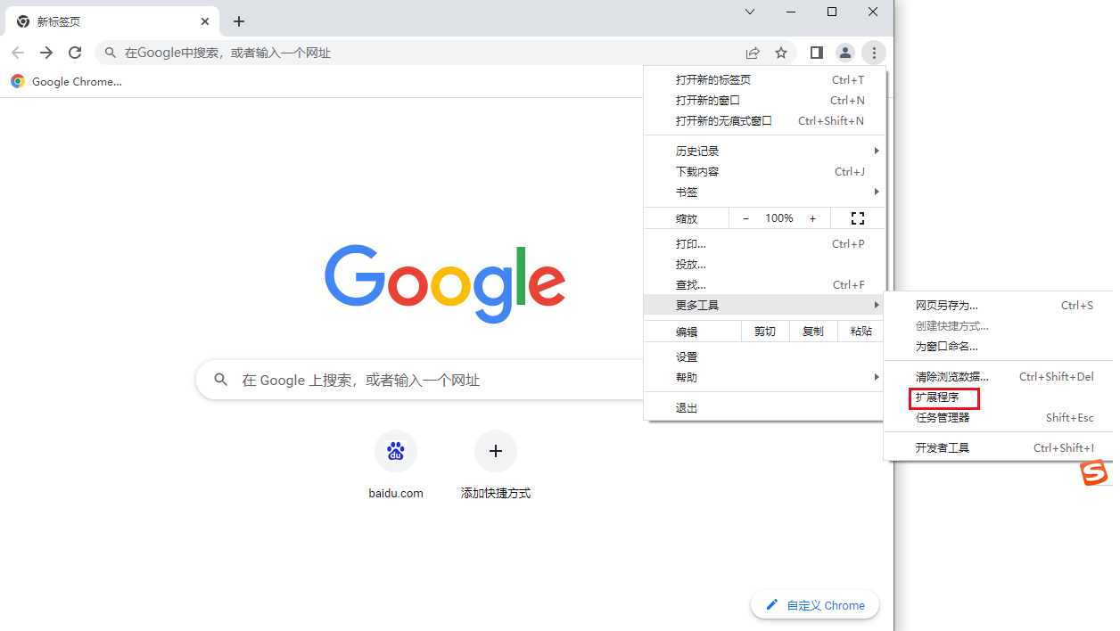The image size is (1120, 631).
Task: Open the Google Chrome... bookmark
Action: click(x=67, y=81)
